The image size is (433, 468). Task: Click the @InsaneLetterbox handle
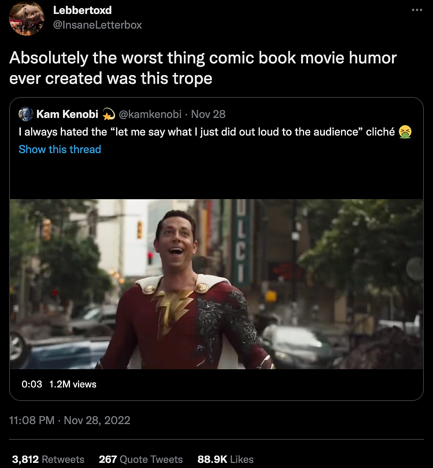pyautogui.click(x=97, y=25)
